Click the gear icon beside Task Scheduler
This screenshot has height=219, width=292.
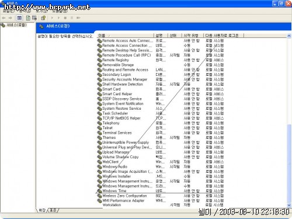click(99, 113)
